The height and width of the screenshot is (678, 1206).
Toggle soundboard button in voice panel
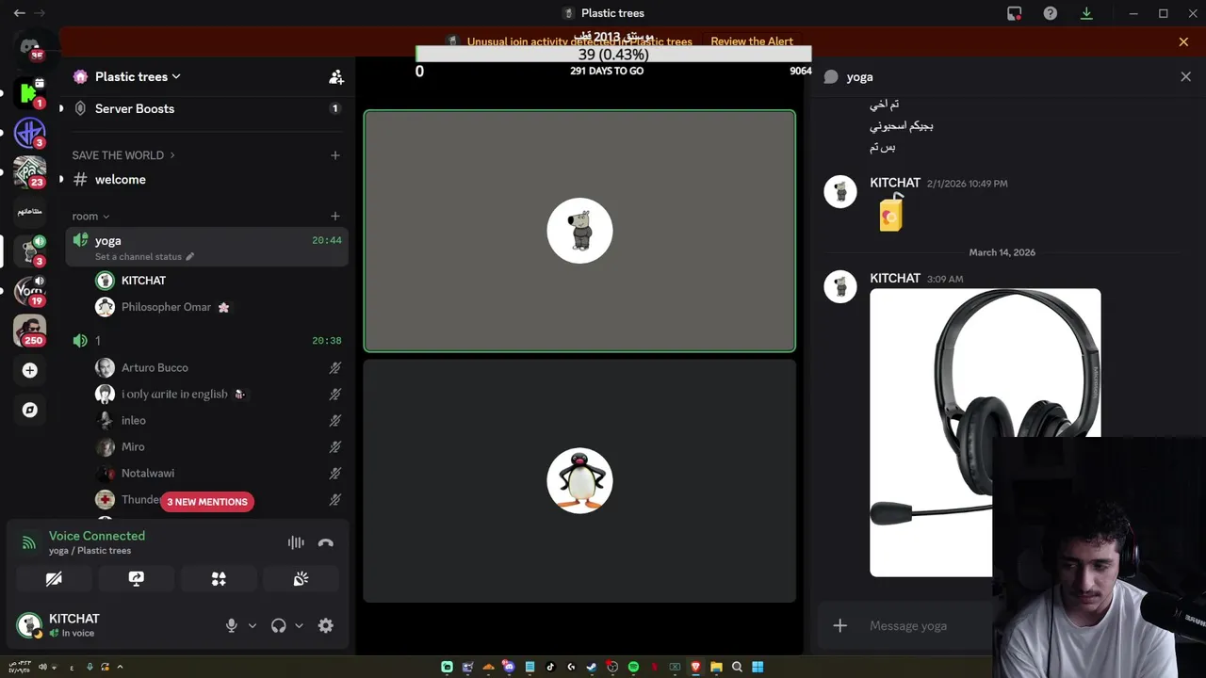tap(301, 579)
